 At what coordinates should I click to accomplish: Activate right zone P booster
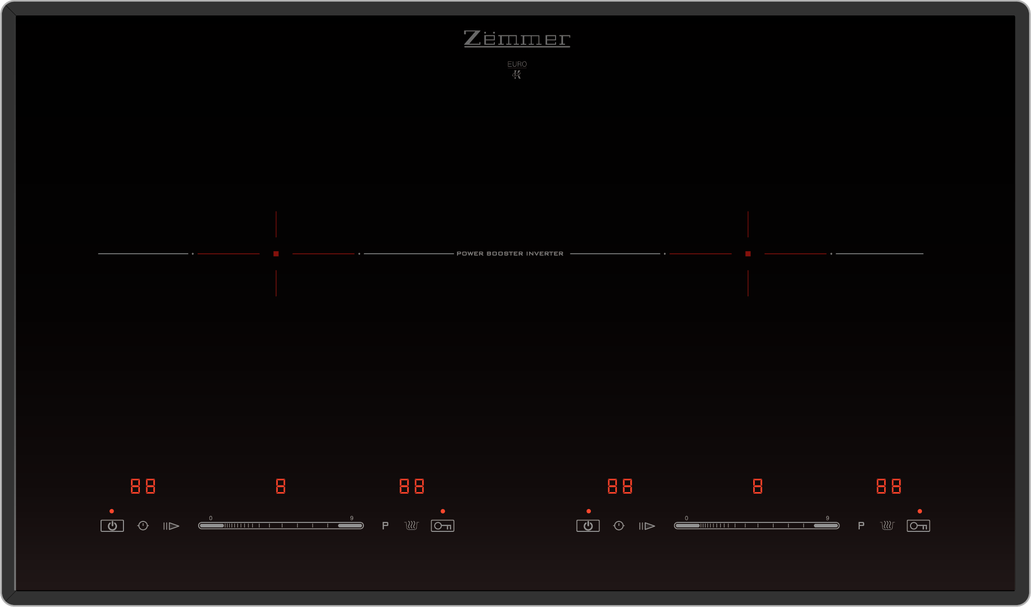pos(861,526)
